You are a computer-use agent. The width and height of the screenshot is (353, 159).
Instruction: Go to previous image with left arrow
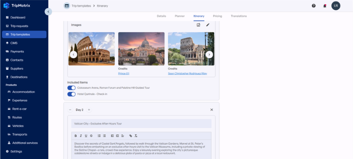tap(73, 55)
